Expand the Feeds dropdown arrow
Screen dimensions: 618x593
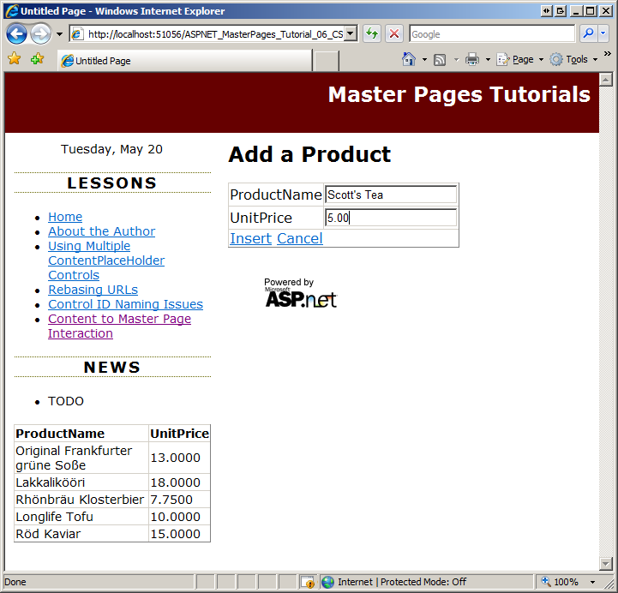pos(456,59)
